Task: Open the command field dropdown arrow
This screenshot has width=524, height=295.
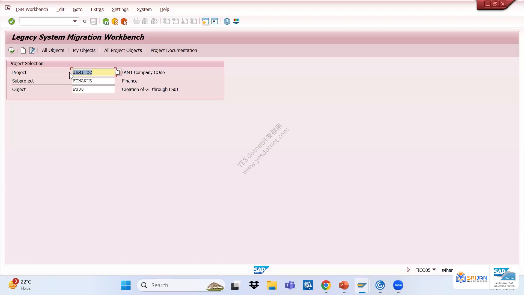Action: pos(75,21)
